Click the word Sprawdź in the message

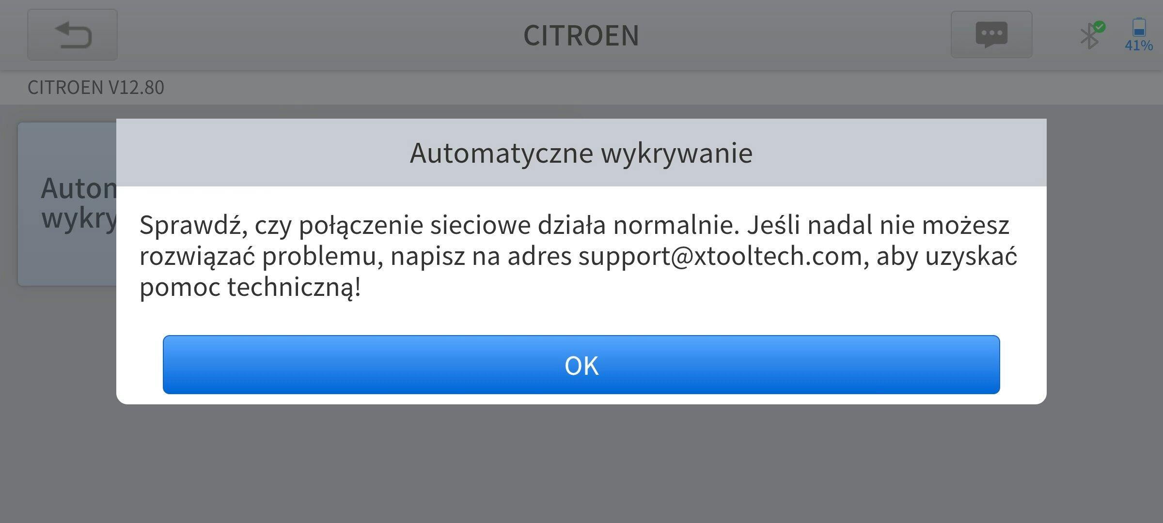(x=194, y=225)
